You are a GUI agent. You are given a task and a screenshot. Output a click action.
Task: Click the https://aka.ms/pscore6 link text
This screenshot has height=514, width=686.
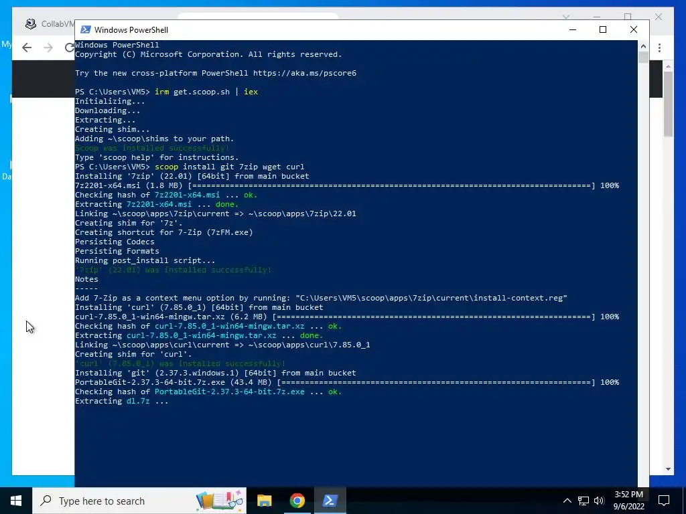click(x=305, y=73)
